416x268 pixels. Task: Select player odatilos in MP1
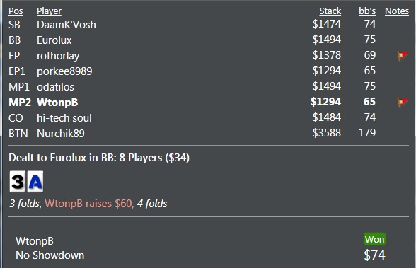tap(55, 87)
